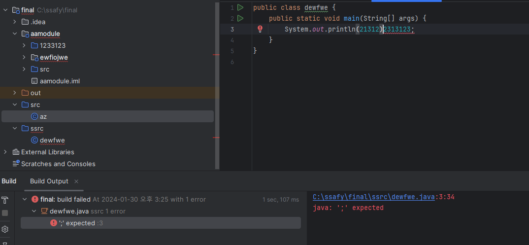Collapse the final project root node

pos(5,10)
